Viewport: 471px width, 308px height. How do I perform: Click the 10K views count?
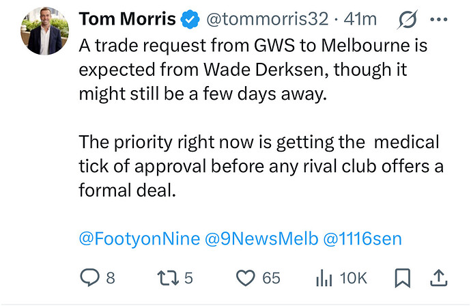point(353,278)
